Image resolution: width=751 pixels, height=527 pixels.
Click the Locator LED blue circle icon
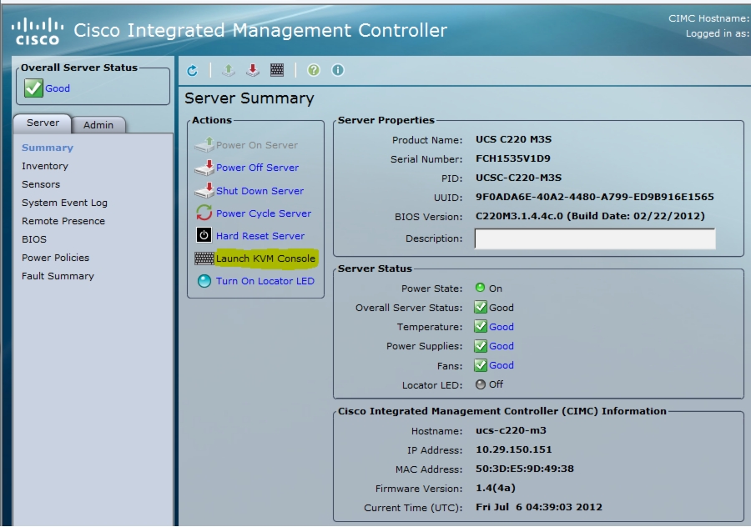coord(204,281)
